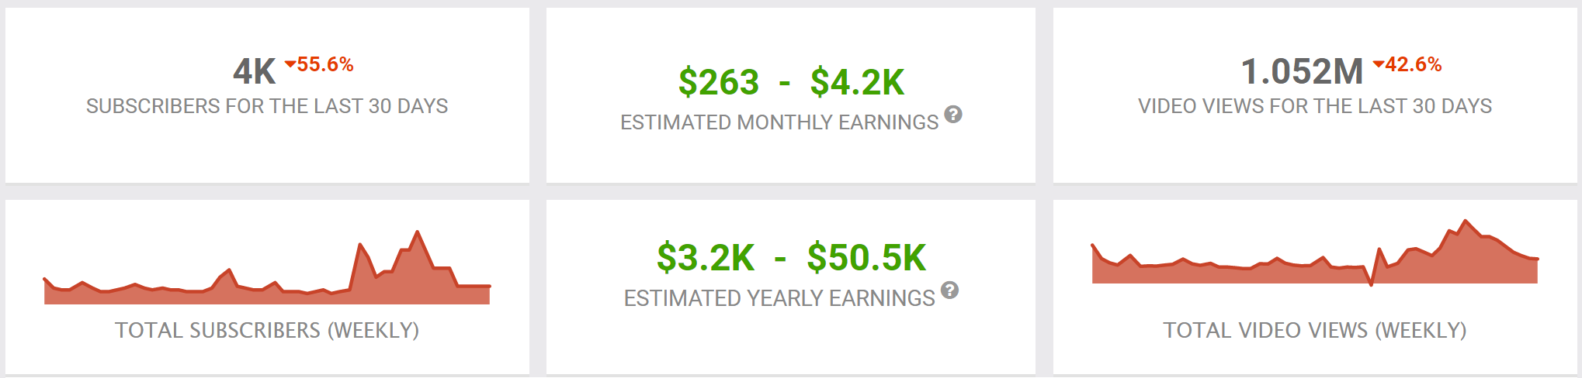
Task: Click the 55.6% subscriber change percentage
Action: click(x=325, y=64)
